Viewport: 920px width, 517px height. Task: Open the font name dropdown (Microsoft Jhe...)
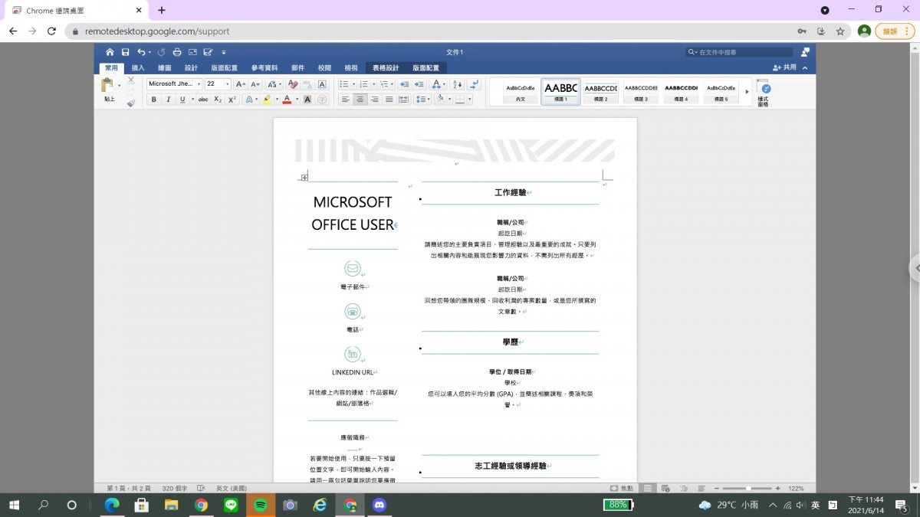[x=199, y=84]
